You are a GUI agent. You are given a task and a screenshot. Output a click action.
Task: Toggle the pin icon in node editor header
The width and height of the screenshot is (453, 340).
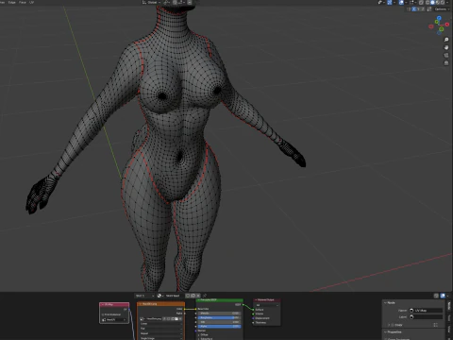point(205,296)
